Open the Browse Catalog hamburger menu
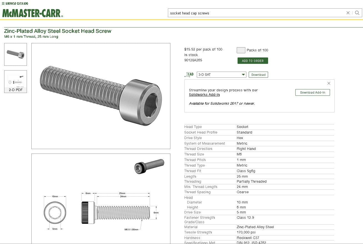 [15, 4]
